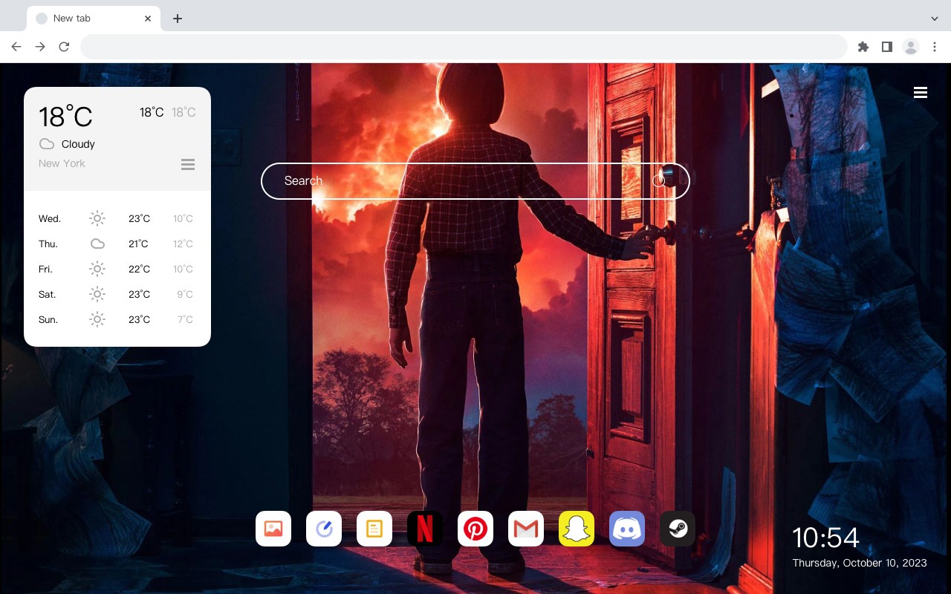Open Chrome's three-dot menu
Screen dimensions: 951x594
point(935,47)
